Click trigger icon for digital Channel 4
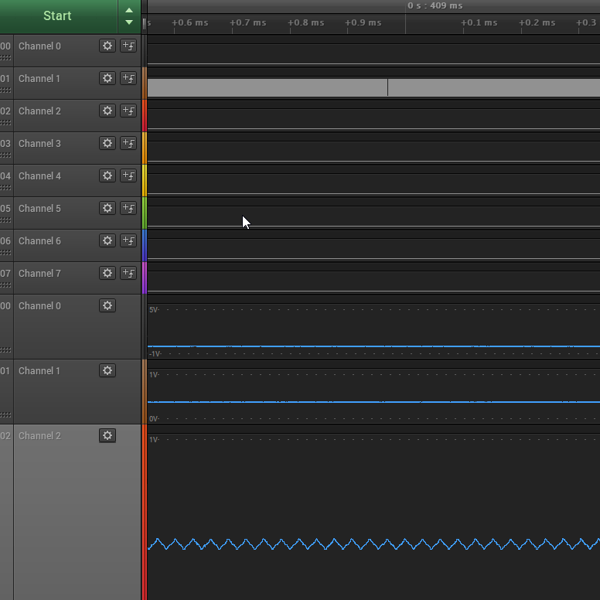 click(x=128, y=176)
